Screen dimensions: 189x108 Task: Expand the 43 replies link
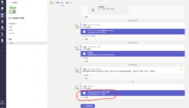85,75
